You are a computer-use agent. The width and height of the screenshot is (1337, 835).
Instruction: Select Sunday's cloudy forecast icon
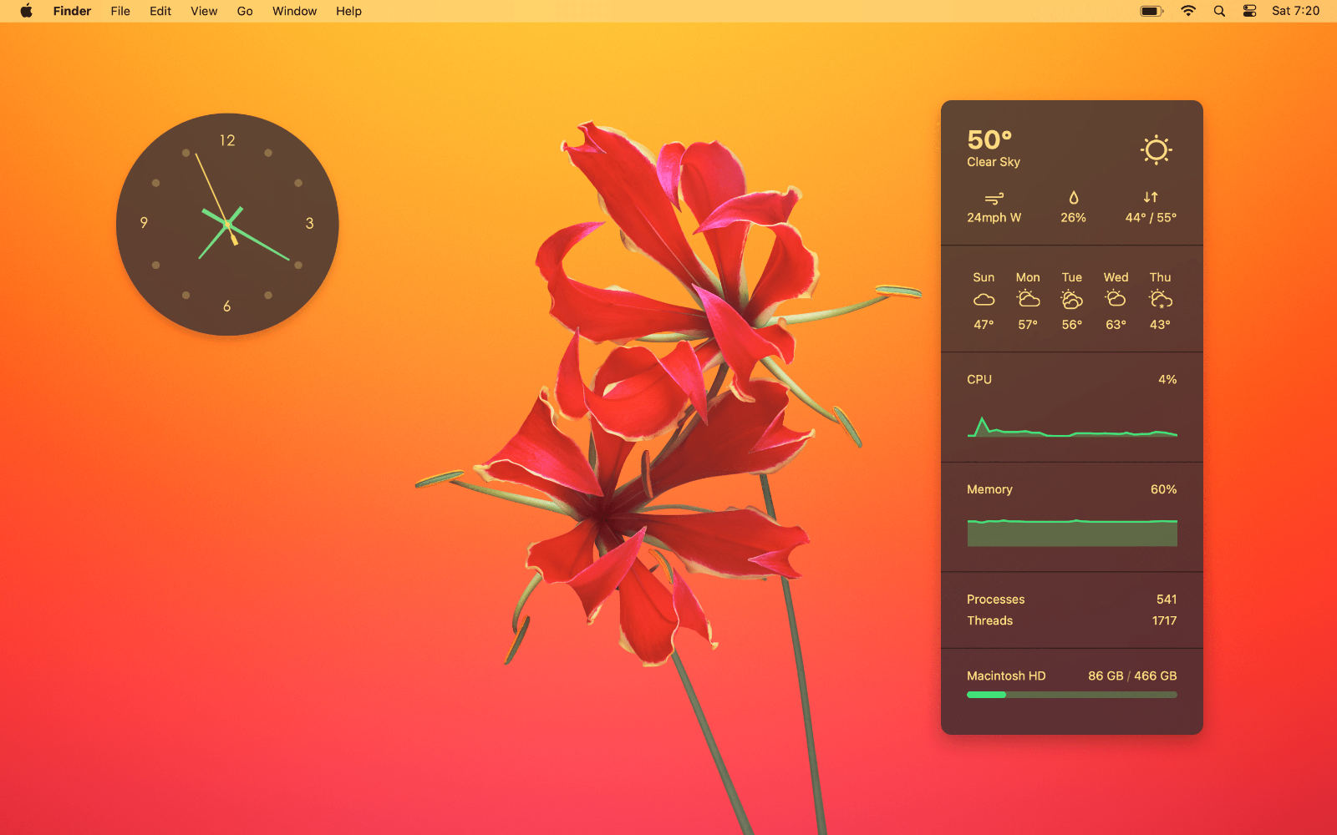point(984,299)
